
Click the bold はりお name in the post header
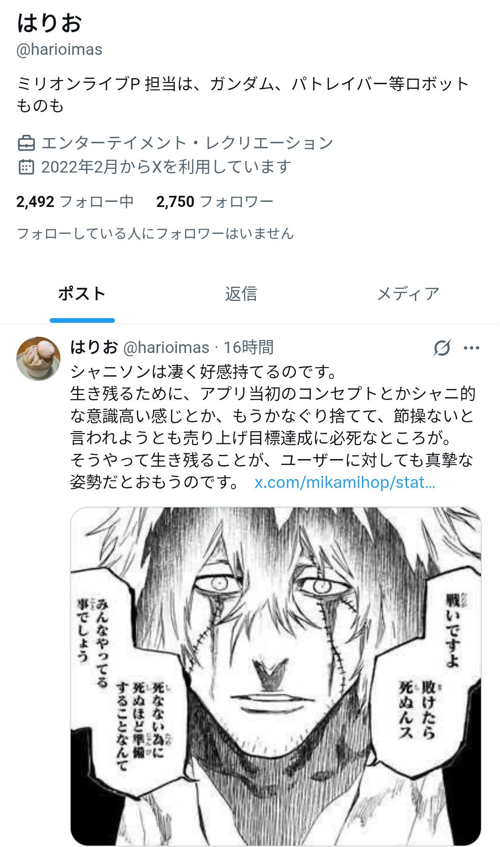pos(94,347)
